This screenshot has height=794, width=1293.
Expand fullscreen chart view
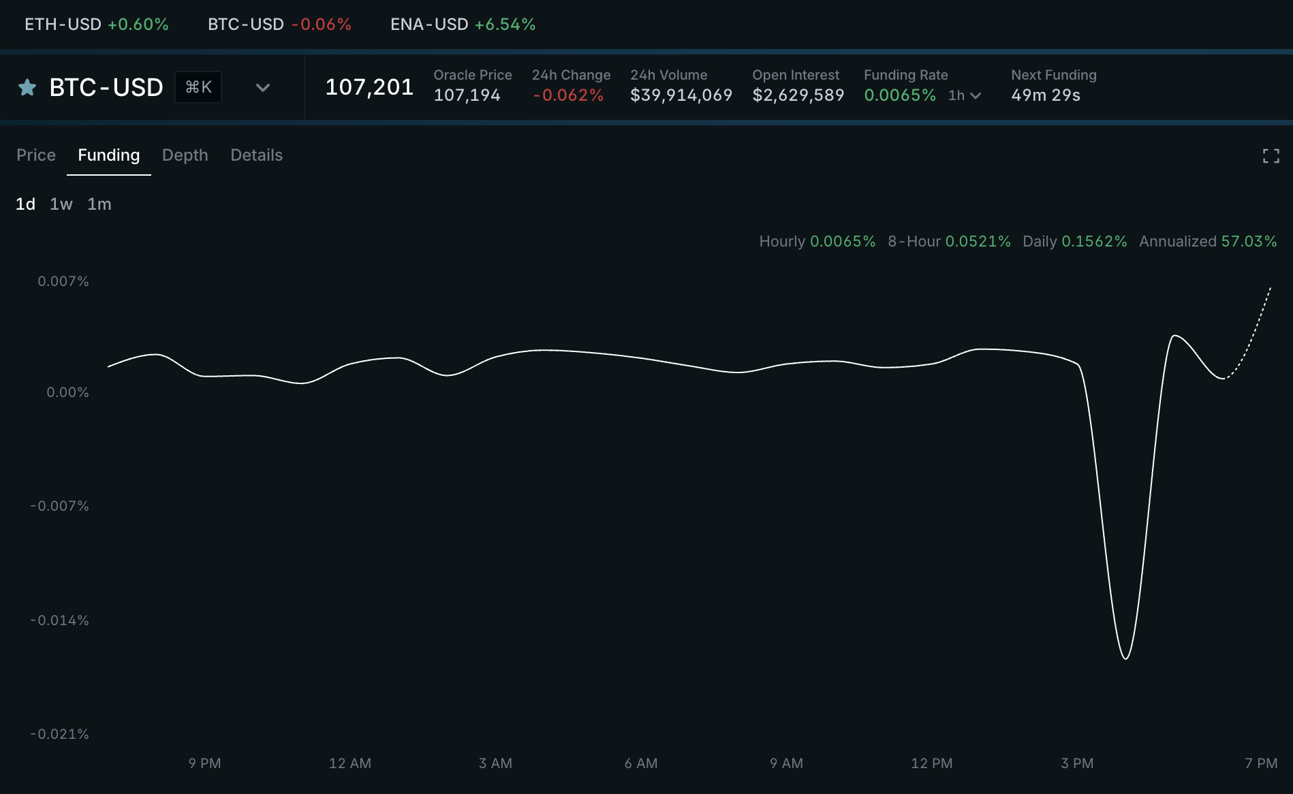tap(1271, 156)
